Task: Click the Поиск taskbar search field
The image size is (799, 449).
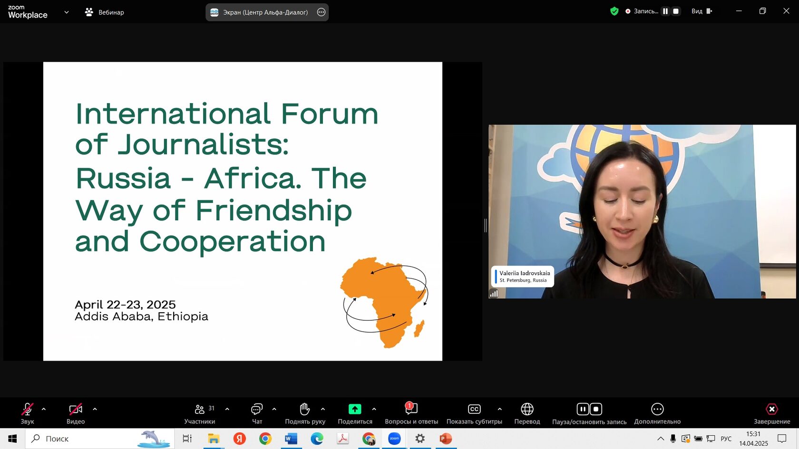Action: pos(100,439)
